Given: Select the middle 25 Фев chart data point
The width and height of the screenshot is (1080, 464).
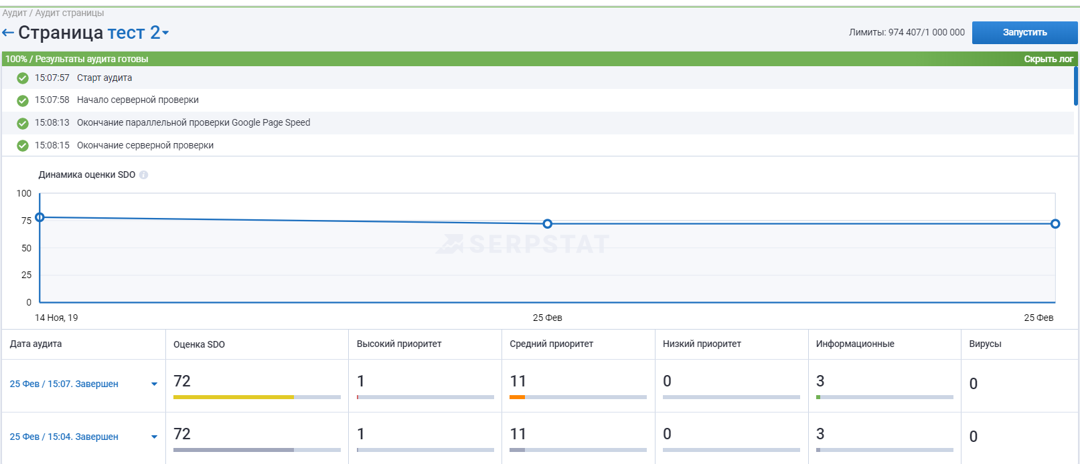Looking at the screenshot, I should [548, 224].
